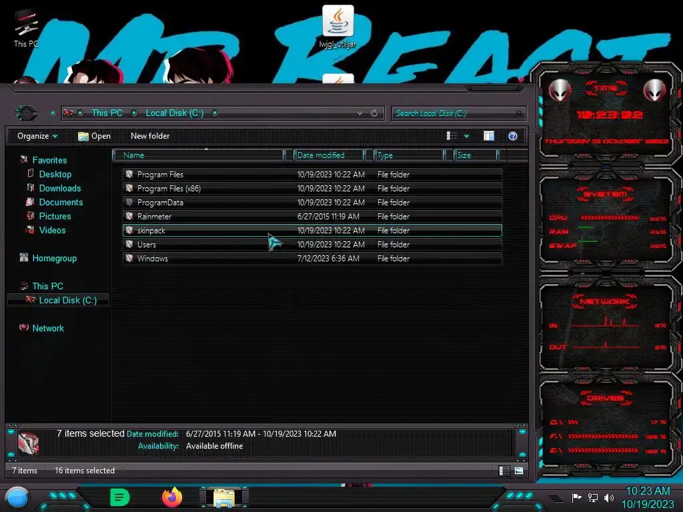Viewport: 683px width, 512px height.
Task: Click the details view icon in status bar
Action: click(x=504, y=471)
